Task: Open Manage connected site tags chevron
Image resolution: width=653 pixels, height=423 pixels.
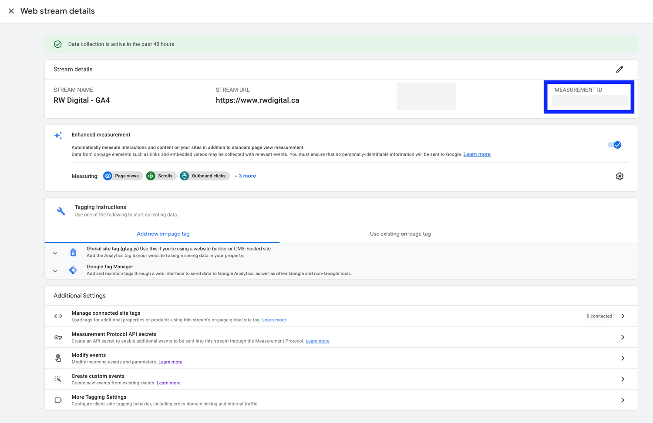Action: [x=623, y=316]
